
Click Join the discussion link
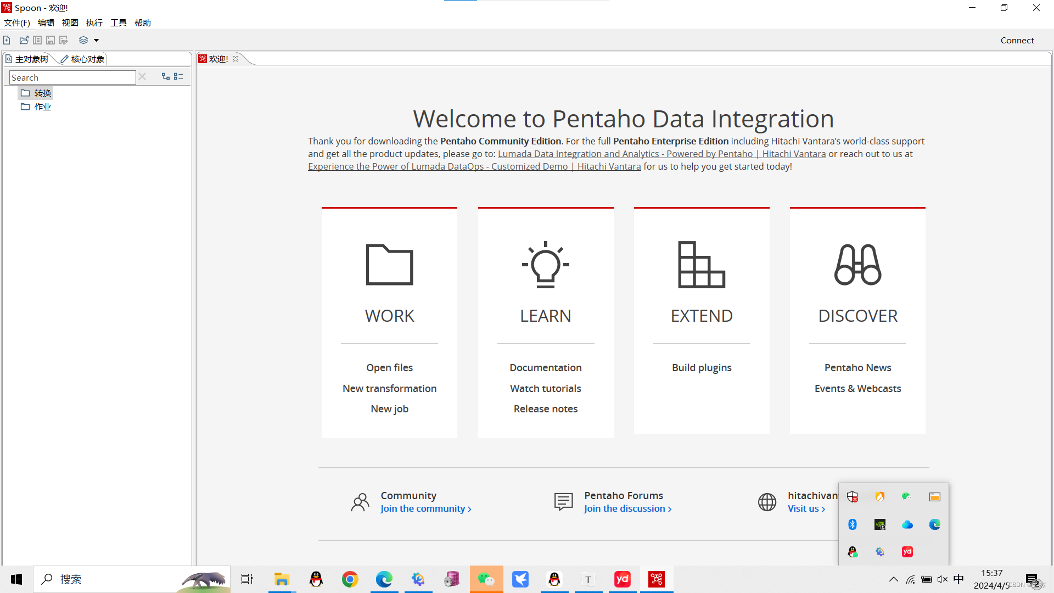[x=628, y=508]
